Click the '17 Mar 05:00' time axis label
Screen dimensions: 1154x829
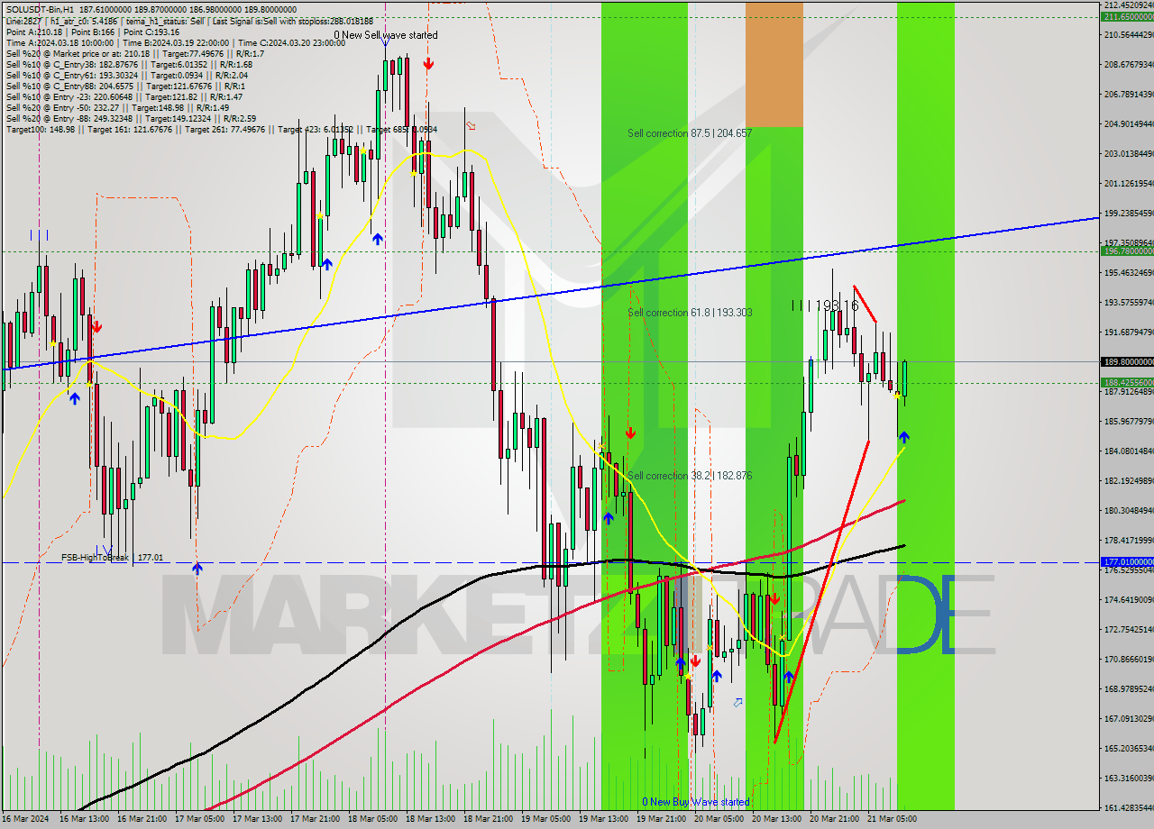[x=200, y=819]
